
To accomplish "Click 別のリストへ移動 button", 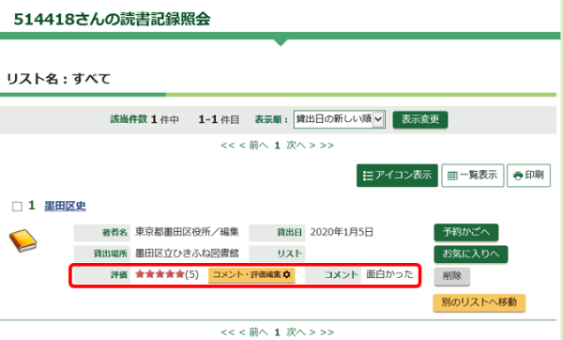I will tap(479, 302).
